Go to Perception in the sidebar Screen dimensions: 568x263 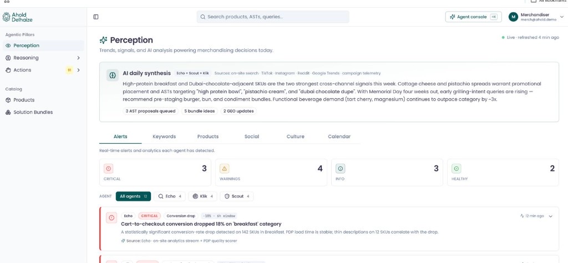point(43,45)
